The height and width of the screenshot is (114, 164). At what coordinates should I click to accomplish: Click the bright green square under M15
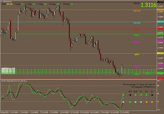click(x=130, y=102)
